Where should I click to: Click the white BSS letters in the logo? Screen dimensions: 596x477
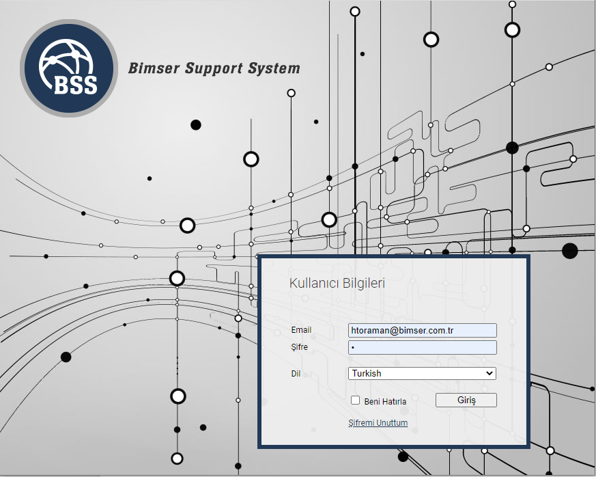pos(74,85)
